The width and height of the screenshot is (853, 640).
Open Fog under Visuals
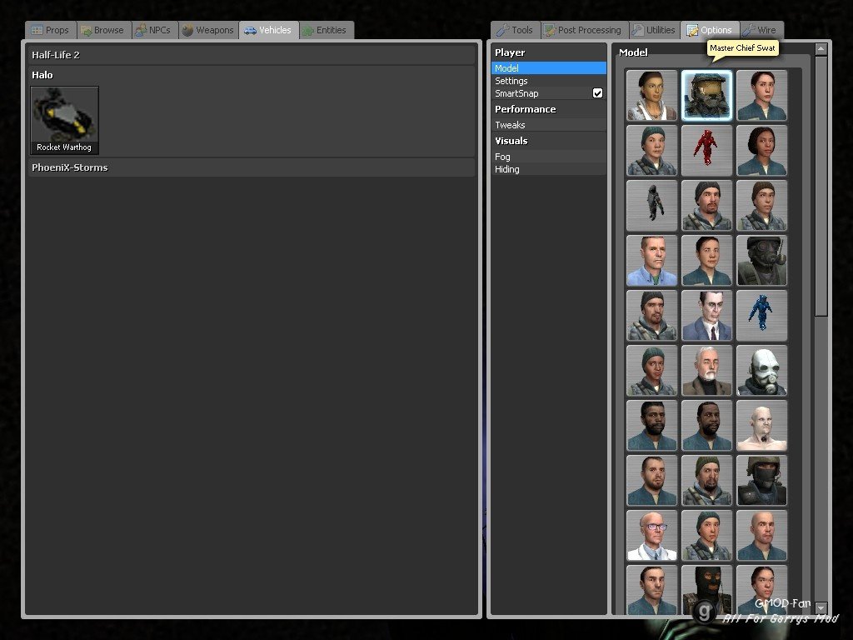coord(548,157)
